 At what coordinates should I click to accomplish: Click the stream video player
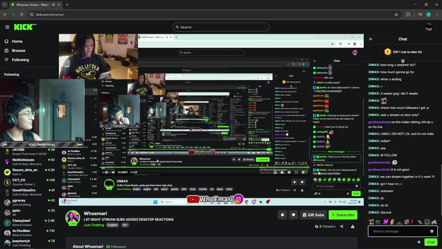pos(211,120)
